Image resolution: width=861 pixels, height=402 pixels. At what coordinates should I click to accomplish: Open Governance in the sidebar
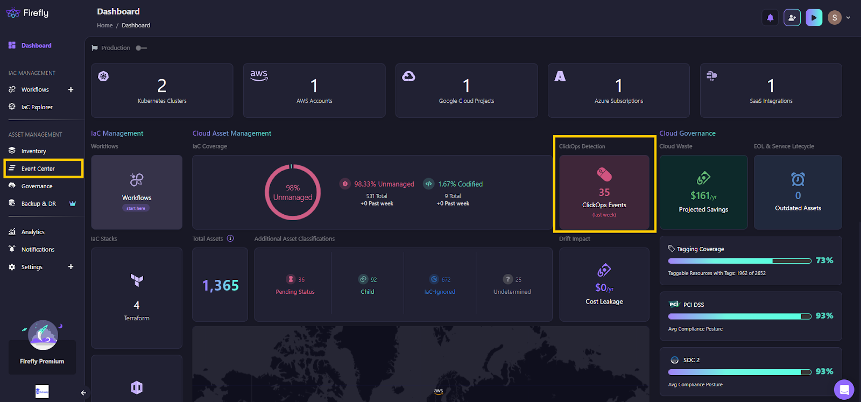click(x=37, y=186)
